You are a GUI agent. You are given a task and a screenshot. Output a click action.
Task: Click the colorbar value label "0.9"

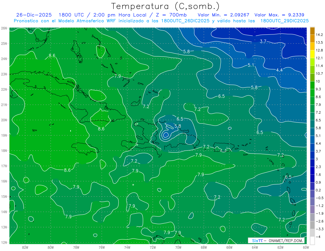tap(318, 182)
